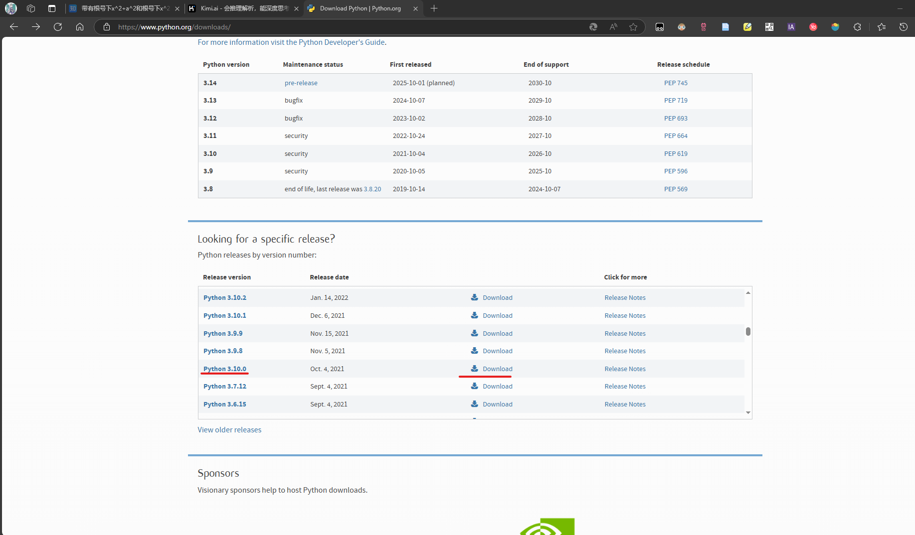Viewport: 915px width, 535px height.
Task: Click the address bar URL field
Action: [349, 27]
